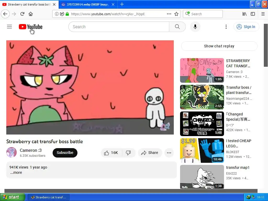Click the 941K views text
The width and height of the screenshot is (268, 201).
[19, 167]
